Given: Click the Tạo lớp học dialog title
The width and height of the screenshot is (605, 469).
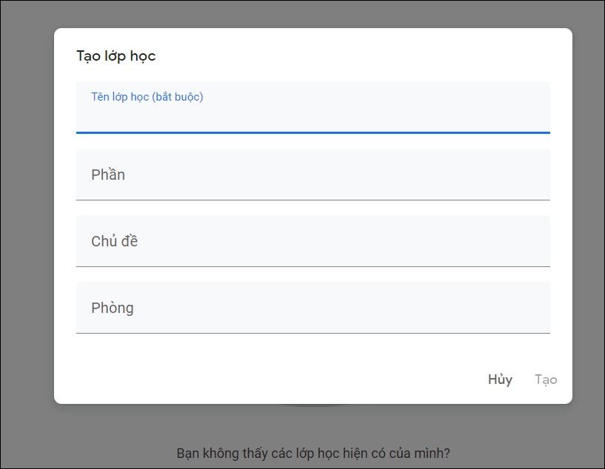Looking at the screenshot, I should 116,55.
